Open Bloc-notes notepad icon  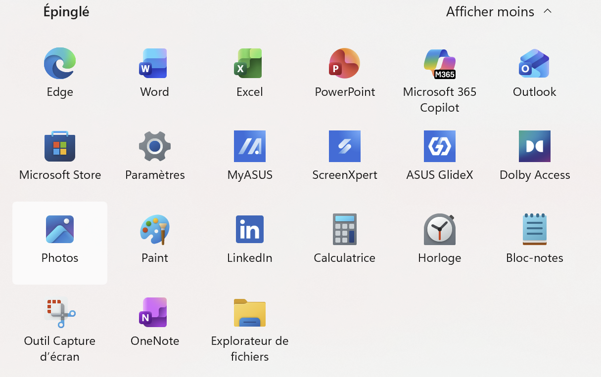click(535, 229)
